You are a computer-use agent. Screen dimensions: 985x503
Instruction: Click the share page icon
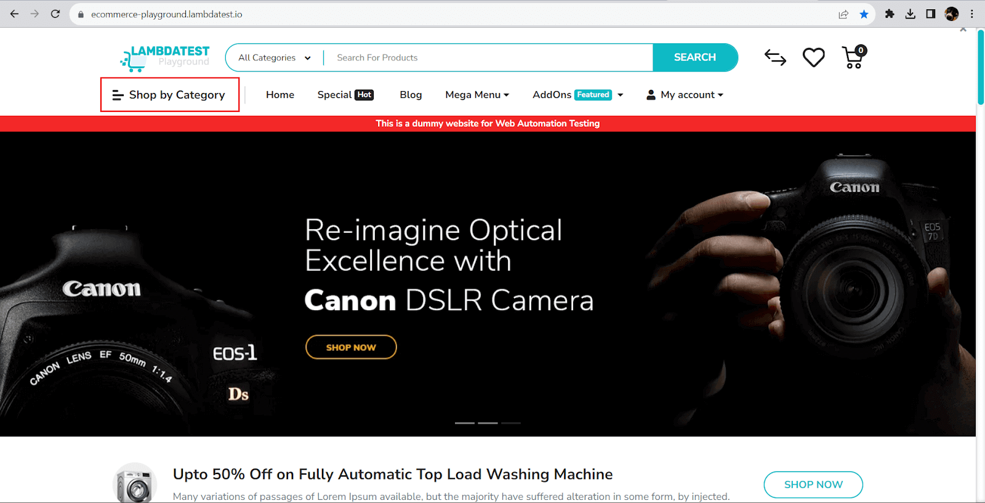(x=843, y=14)
